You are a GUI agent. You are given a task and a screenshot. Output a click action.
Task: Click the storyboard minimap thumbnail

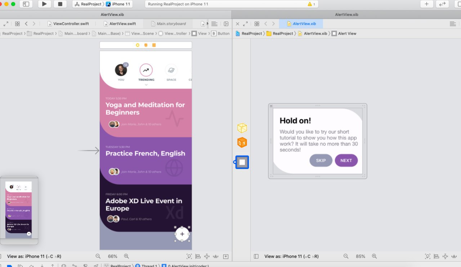19,210
